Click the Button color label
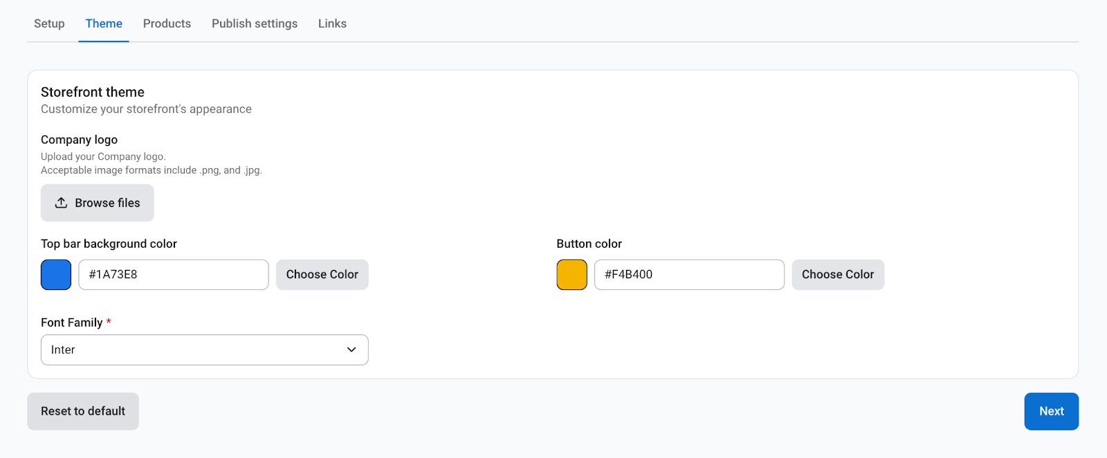The image size is (1107, 458). 589,244
